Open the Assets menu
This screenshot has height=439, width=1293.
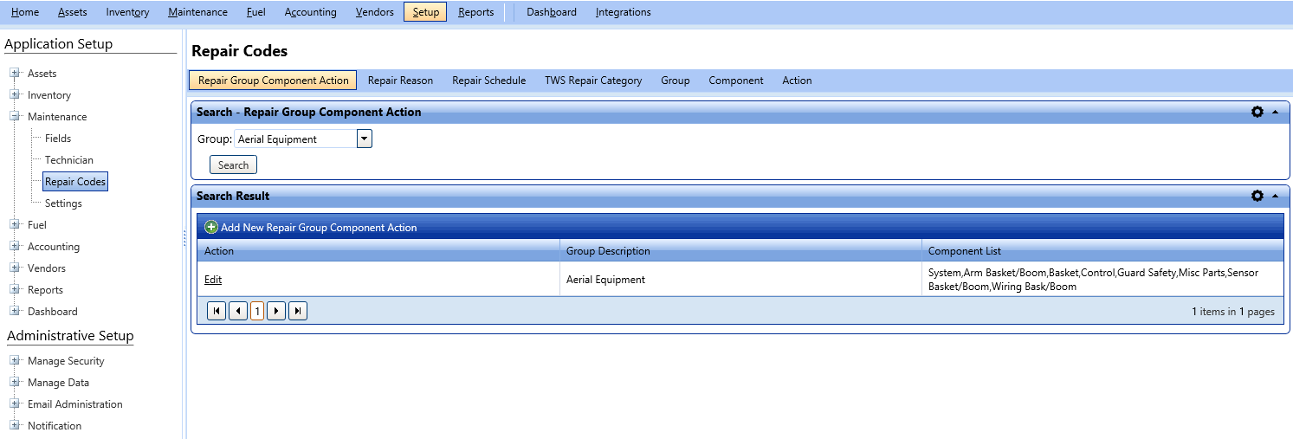tap(73, 12)
